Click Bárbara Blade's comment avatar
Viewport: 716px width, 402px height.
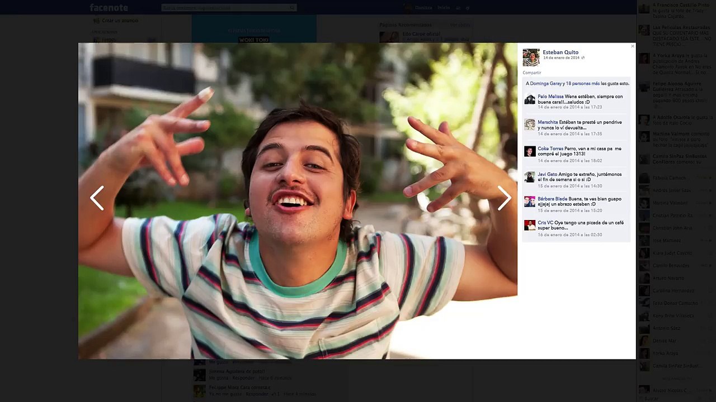(530, 202)
